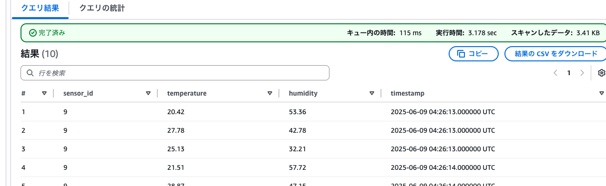Click the humidity column header text
606x186 pixels.
click(x=303, y=93)
